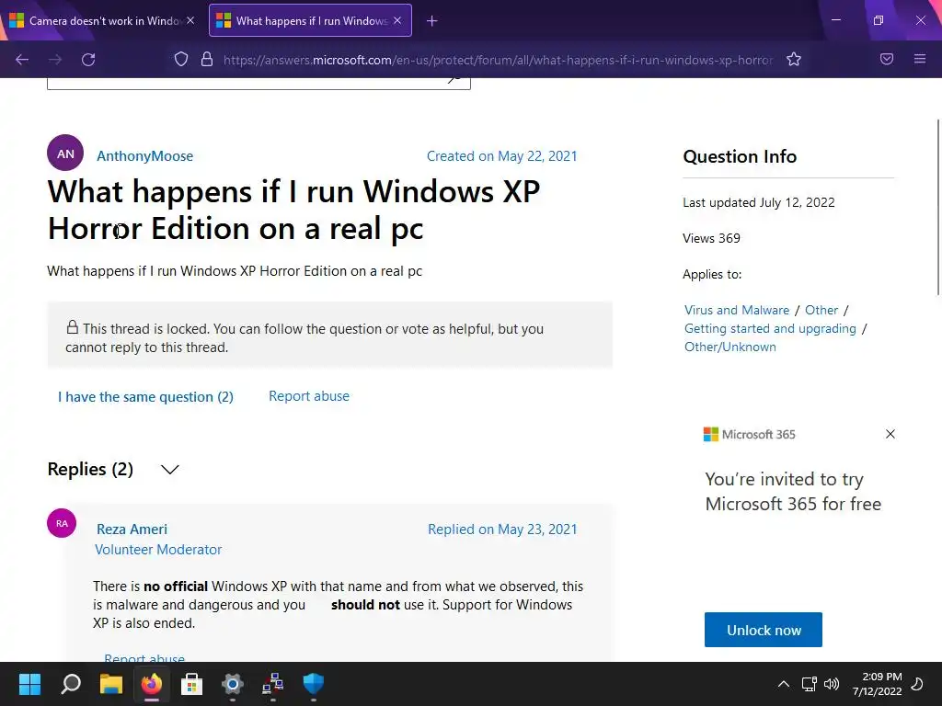This screenshot has width=942, height=706.
Task: Open the Settings gear taskbar icon
Action: (x=233, y=684)
